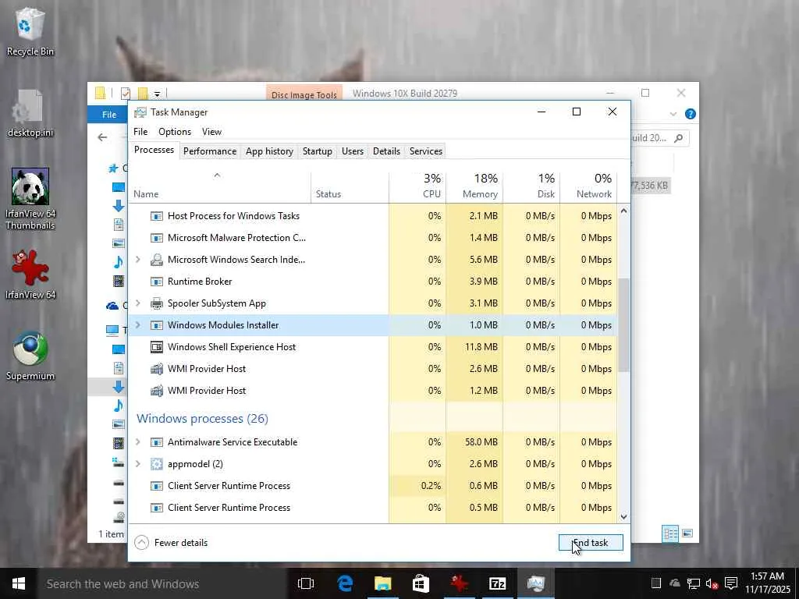The height and width of the screenshot is (599, 799).
Task: Click the appmodel gear icon
Action: 156,464
